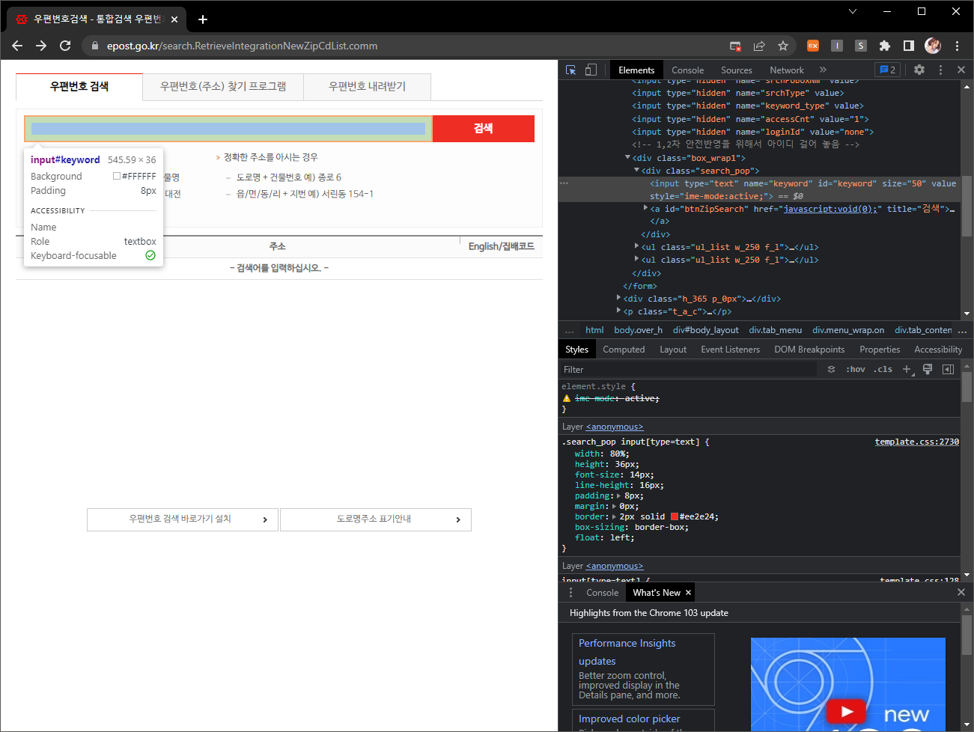Focus the zip code keyword search box
This screenshot has width=974, height=732.
pos(228,129)
